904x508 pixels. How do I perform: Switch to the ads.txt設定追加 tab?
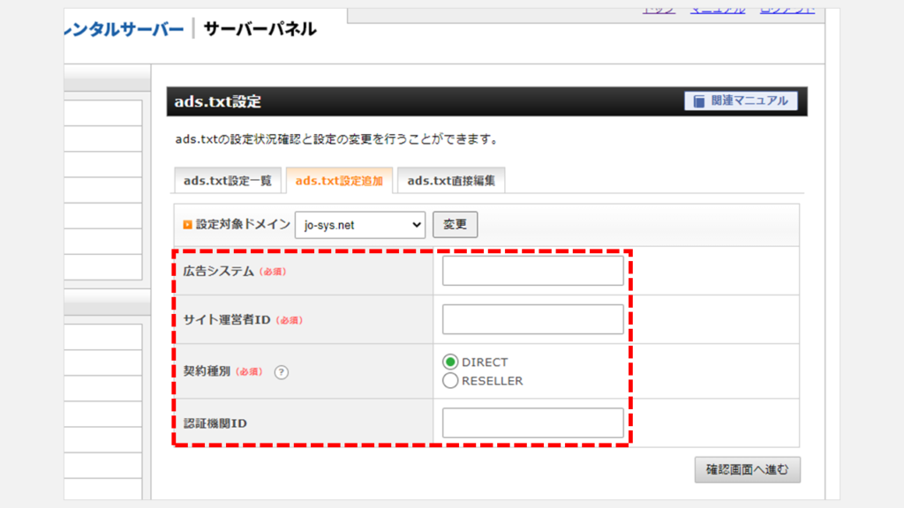pos(339,181)
